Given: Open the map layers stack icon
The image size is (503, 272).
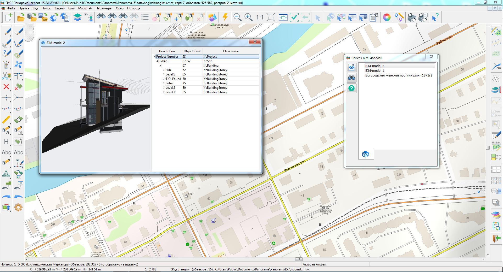Looking at the screenshot, I should [x=77, y=17].
